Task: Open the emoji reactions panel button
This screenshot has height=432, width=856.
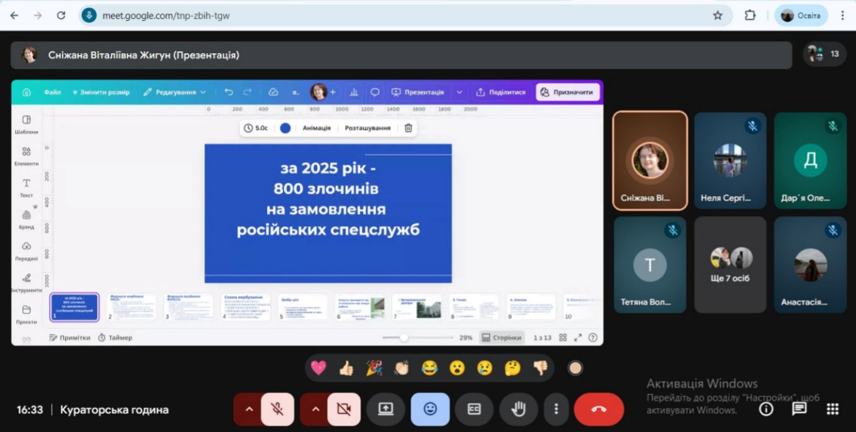Action: tap(430, 409)
